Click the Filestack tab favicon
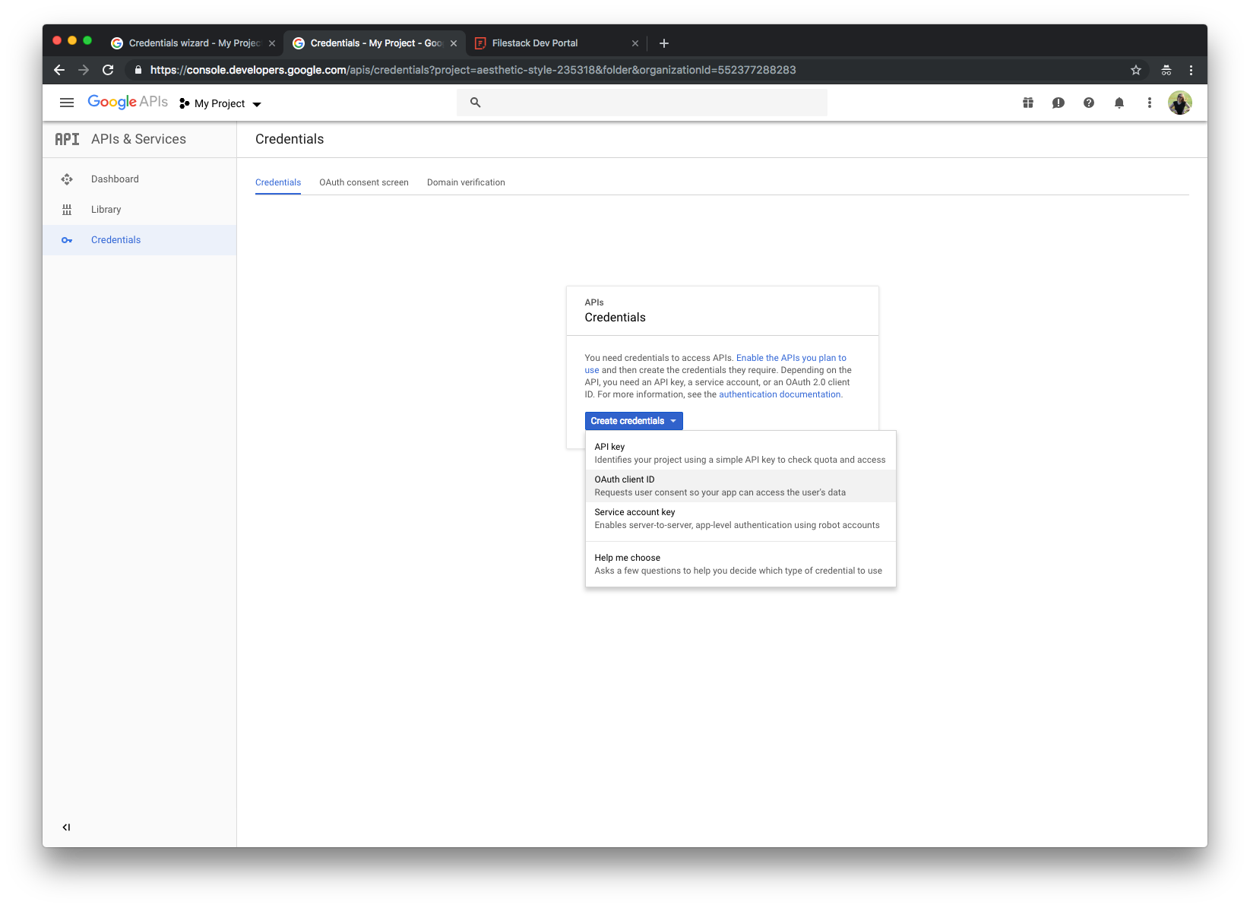Image resolution: width=1250 pixels, height=908 pixels. (x=480, y=43)
